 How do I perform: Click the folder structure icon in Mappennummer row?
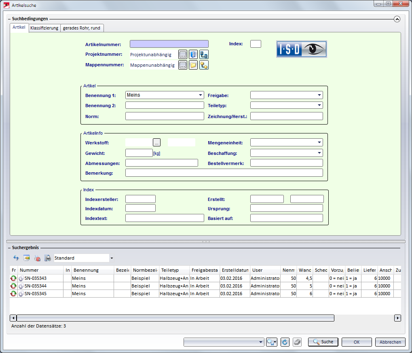[x=204, y=65]
